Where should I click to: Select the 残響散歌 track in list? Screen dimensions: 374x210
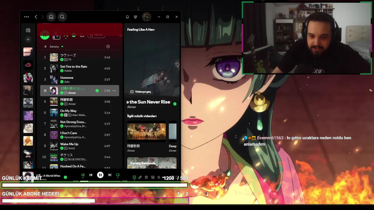pyautogui.click(x=79, y=102)
